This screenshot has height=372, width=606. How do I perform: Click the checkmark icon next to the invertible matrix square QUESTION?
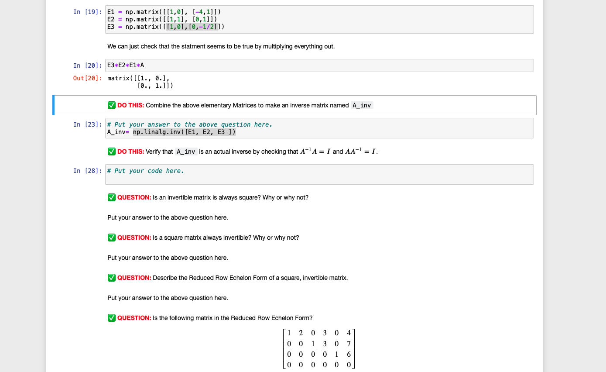pos(112,197)
